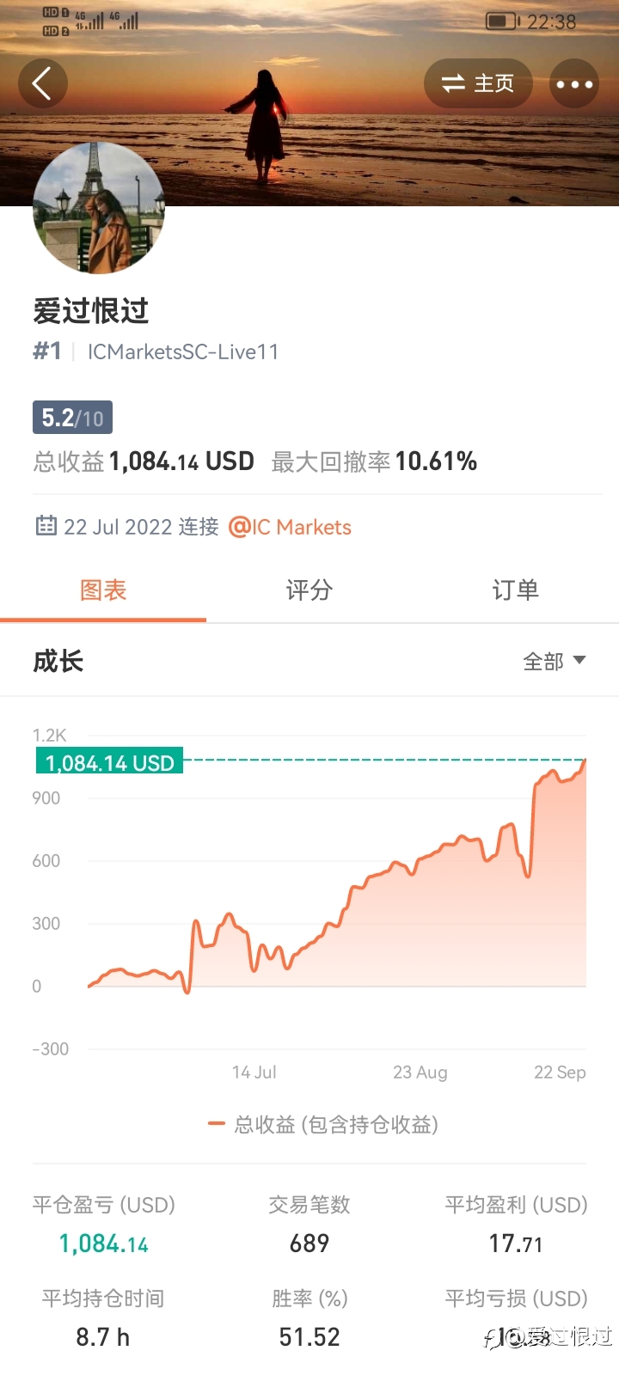Tap the ICMarketsSC-Live11 account label

pyautogui.click(x=183, y=351)
